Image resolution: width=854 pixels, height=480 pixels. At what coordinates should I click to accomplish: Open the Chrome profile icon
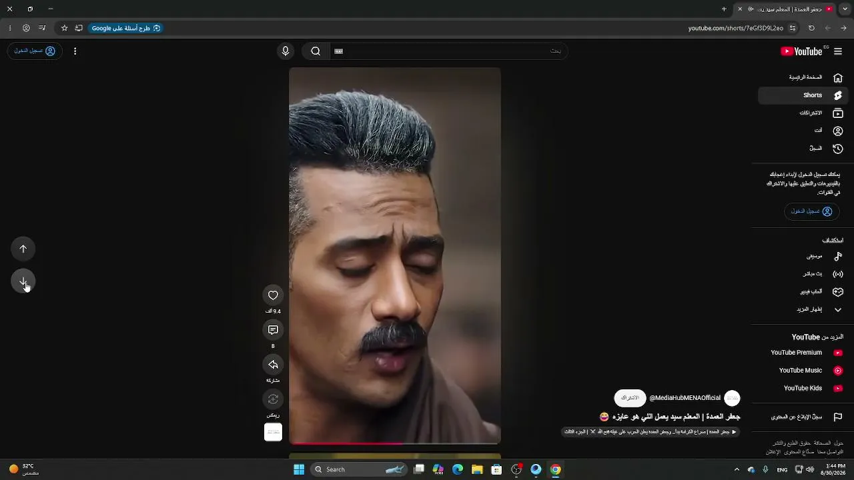(x=26, y=28)
